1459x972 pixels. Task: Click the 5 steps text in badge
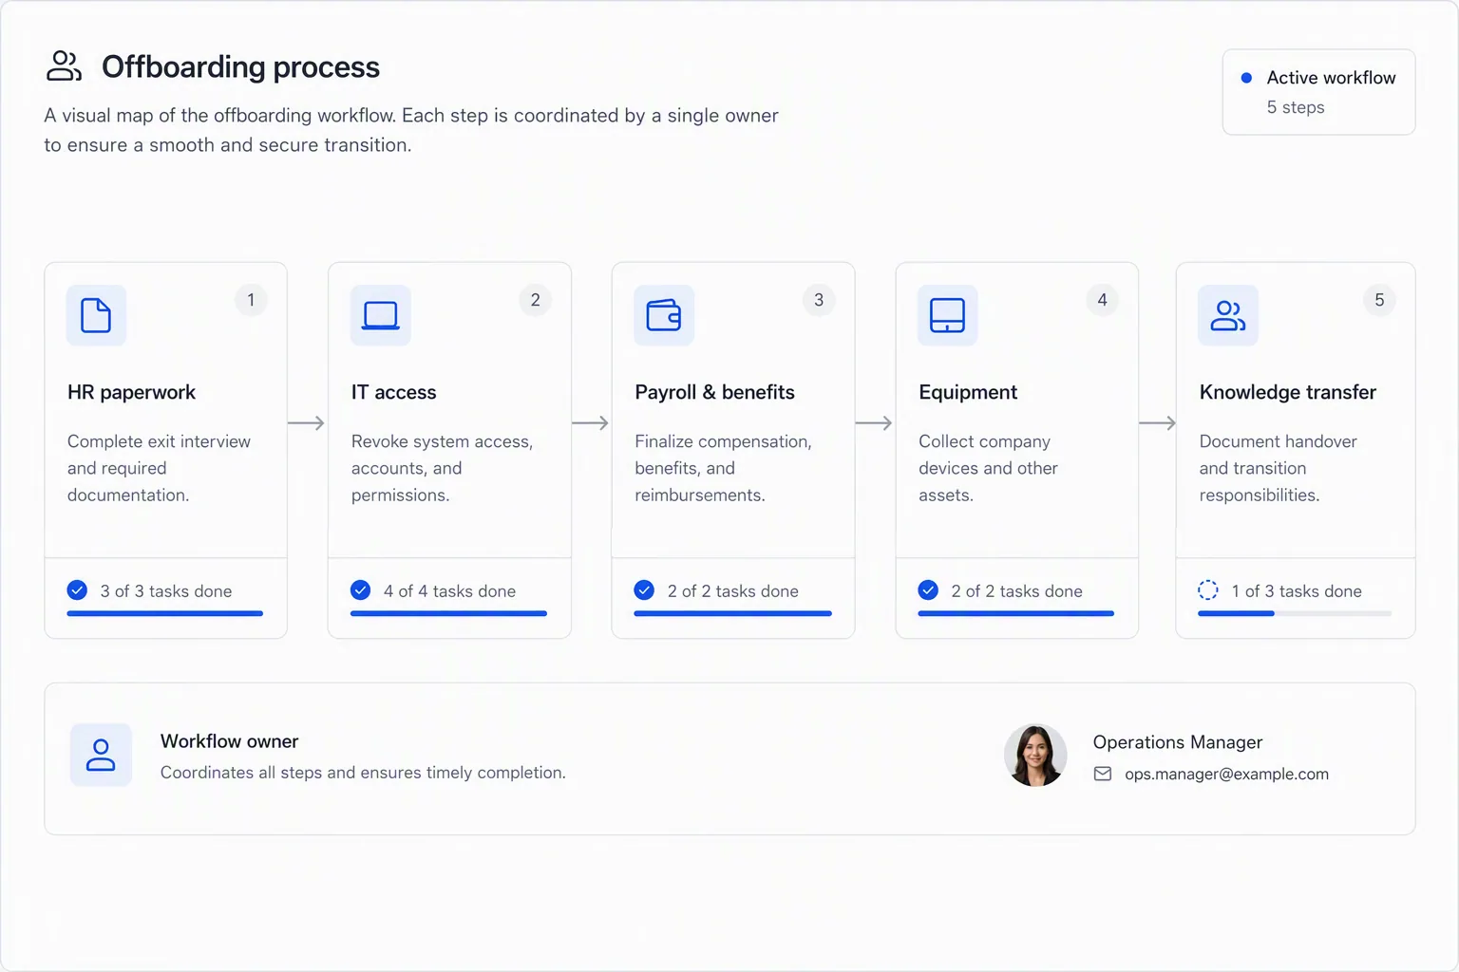pos(1295,107)
